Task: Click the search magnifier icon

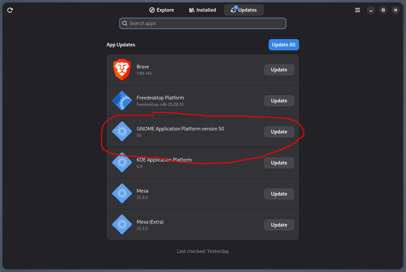Action: click(125, 23)
